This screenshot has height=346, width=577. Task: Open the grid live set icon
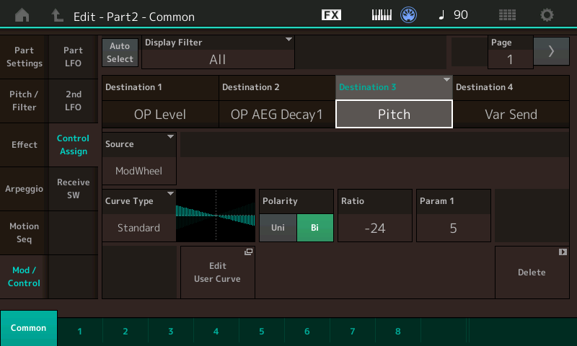tap(507, 15)
